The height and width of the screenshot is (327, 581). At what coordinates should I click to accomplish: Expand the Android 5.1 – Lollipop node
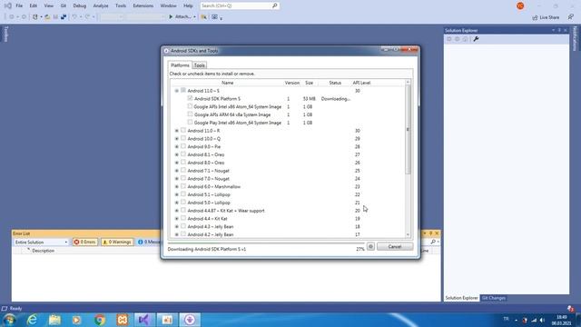[x=177, y=194]
